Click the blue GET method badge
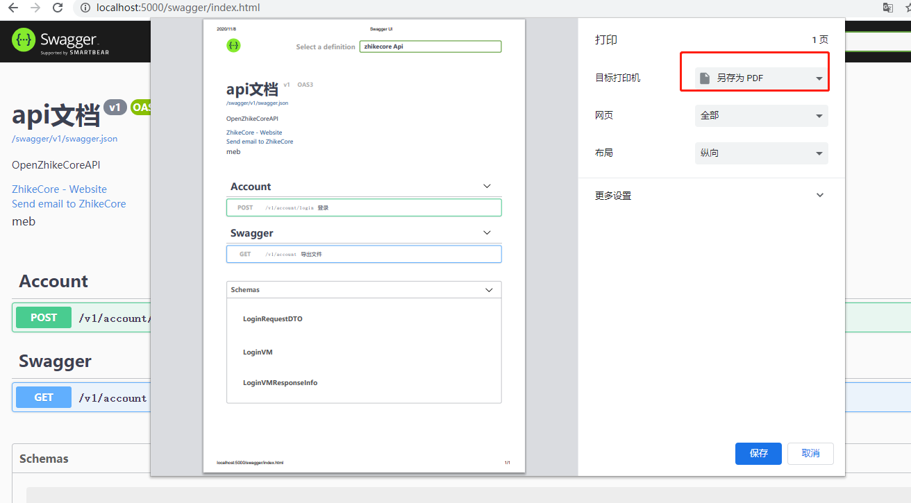Screen dimensions: 911x503 click(44, 397)
